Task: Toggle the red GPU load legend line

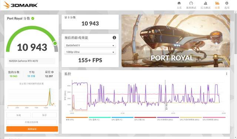Action: pyautogui.click(x=145, y=118)
